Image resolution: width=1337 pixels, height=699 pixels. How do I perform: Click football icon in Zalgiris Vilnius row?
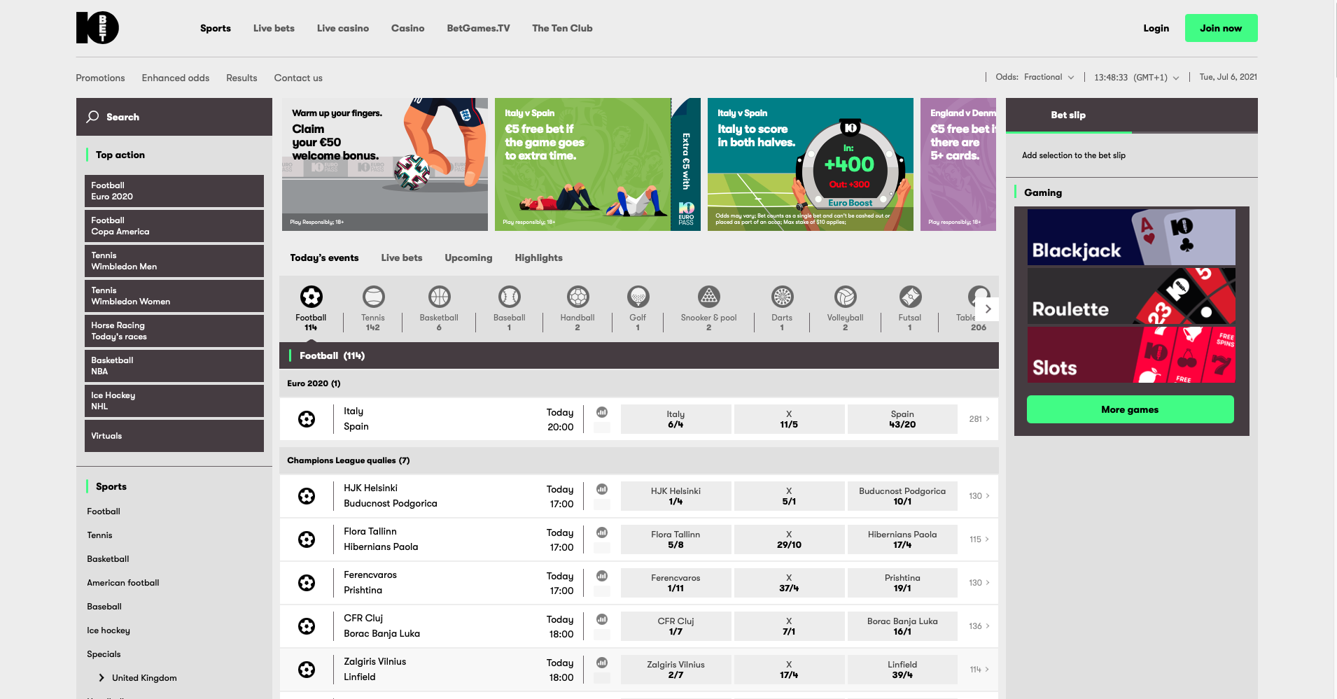307,670
